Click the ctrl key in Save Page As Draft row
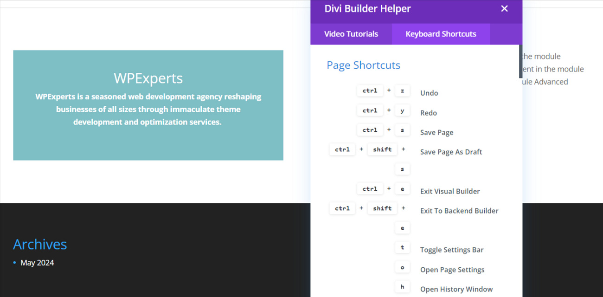This screenshot has width=603, height=297. (x=342, y=149)
